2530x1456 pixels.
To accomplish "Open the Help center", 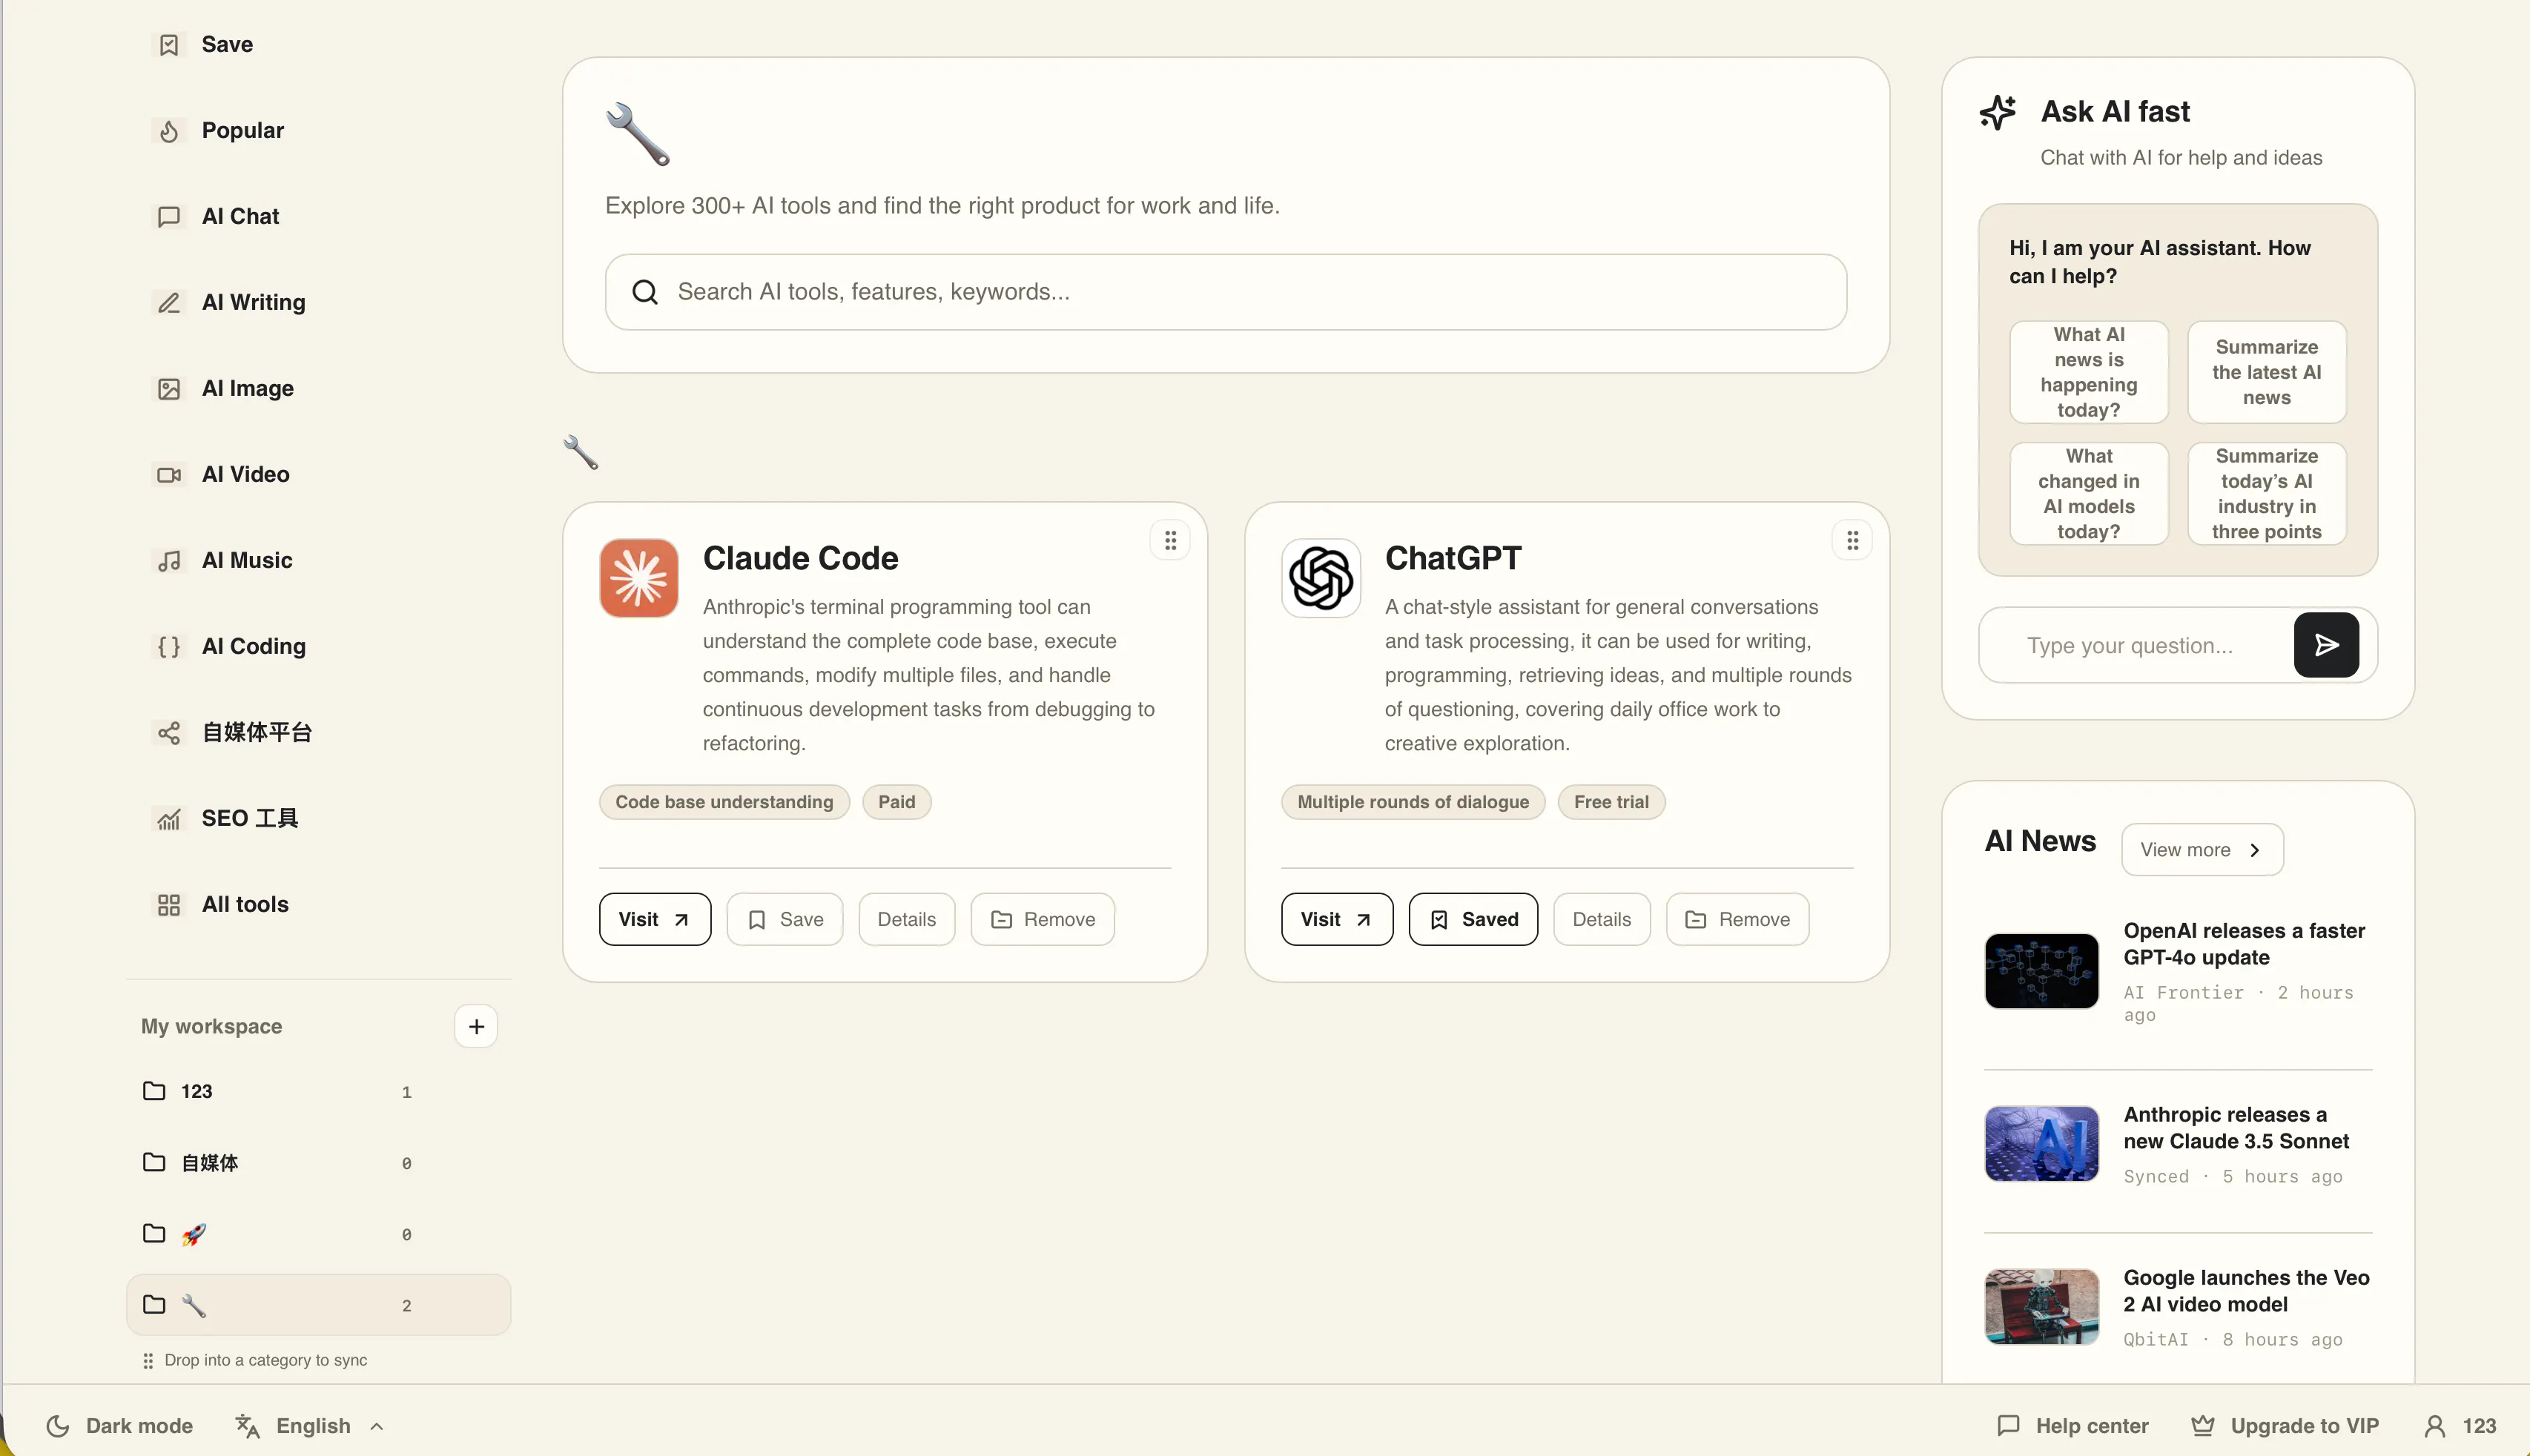I will coord(2072,1426).
